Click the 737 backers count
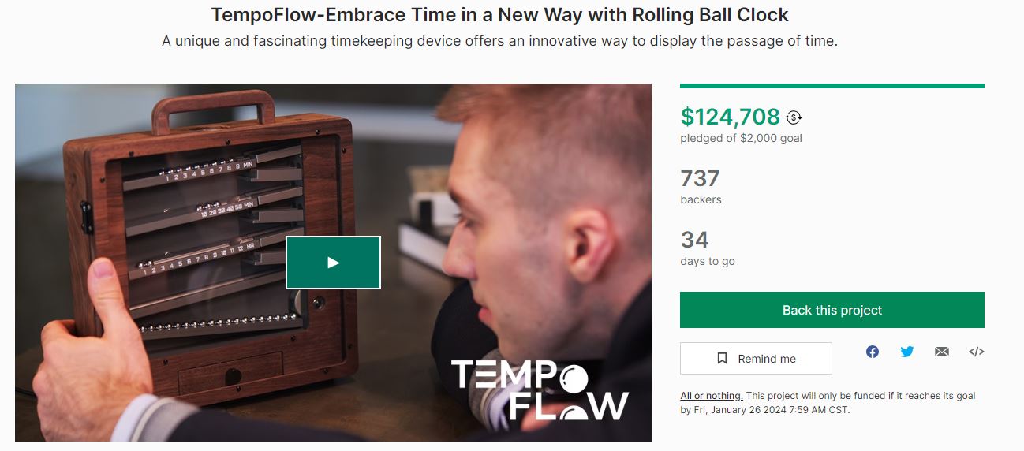This screenshot has height=451, width=1024. point(701,178)
